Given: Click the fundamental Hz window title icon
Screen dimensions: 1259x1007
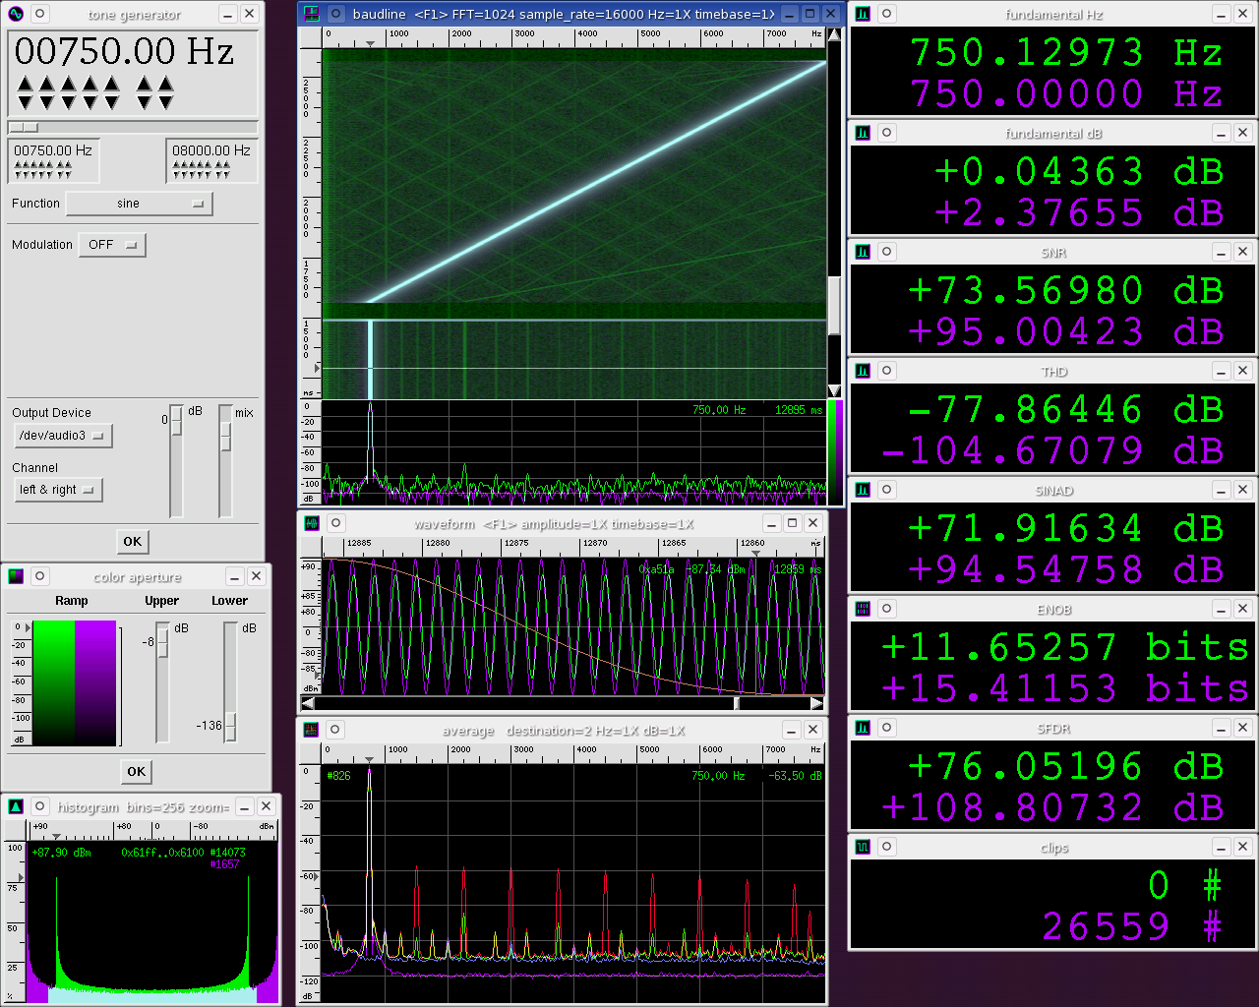Looking at the screenshot, I should coord(863,14).
